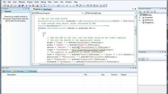Screen dimensions: 168x94
Task: Toggle Alphabetical sort in Properties panel
Action: 143,59
